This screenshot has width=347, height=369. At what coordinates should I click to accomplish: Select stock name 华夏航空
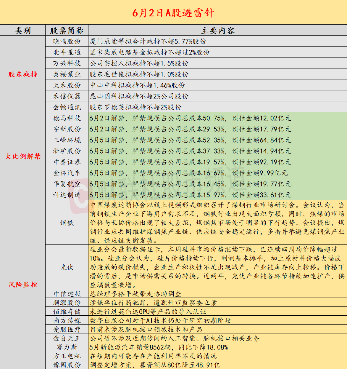coord(67,184)
